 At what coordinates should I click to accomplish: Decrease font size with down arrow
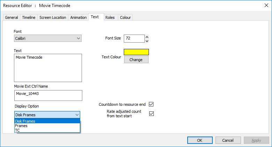[147, 41]
